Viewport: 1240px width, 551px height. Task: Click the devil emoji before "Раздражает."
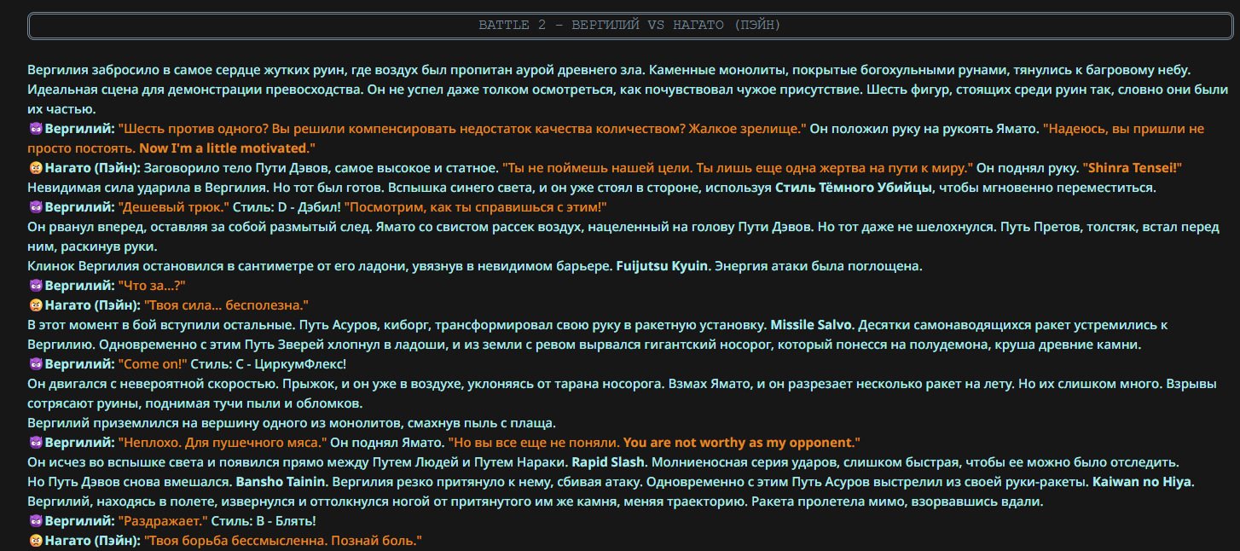pyautogui.click(x=36, y=521)
